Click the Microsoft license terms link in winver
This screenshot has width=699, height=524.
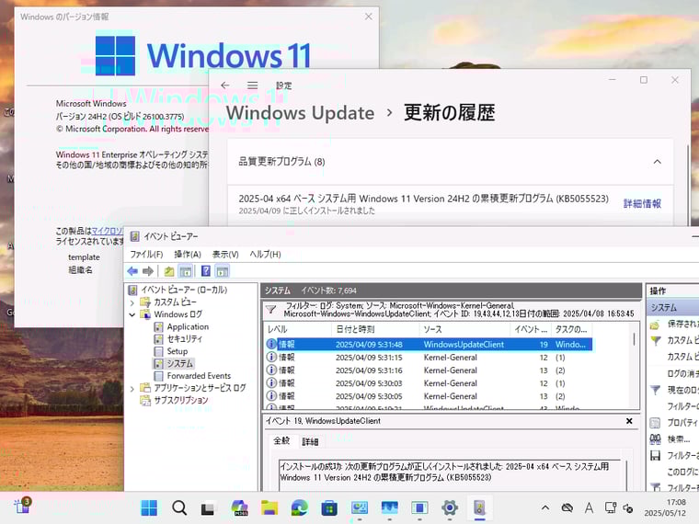[x=107, y=231]
